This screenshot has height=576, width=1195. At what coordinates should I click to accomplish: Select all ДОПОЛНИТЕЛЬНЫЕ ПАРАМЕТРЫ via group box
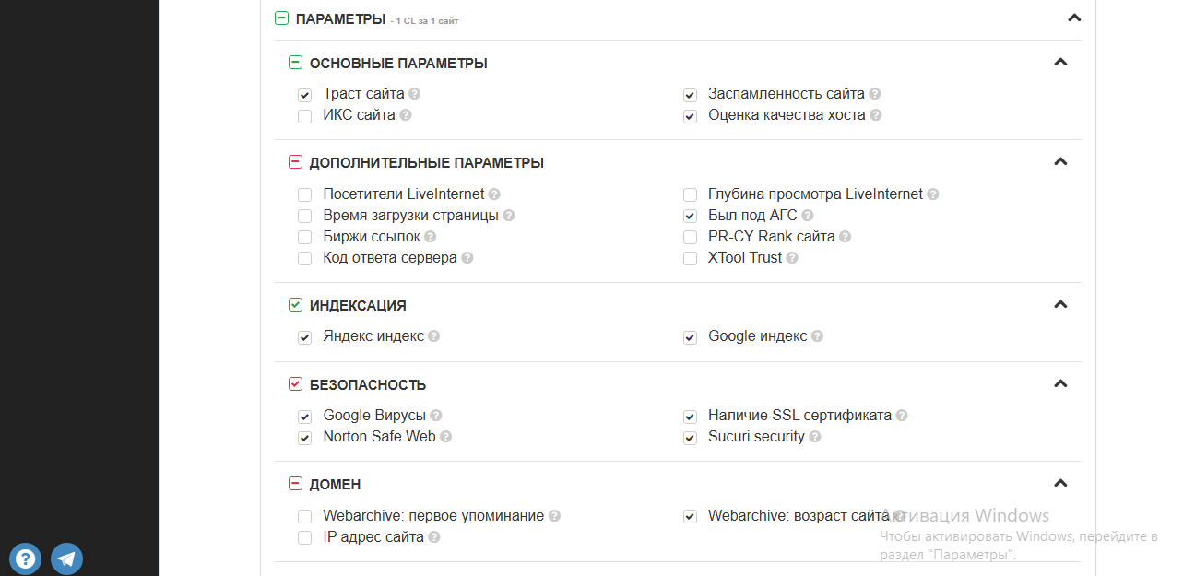point(296,163)
